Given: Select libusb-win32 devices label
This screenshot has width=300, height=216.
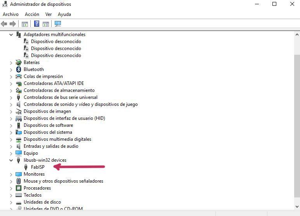Looking at the screenshot, I should tap(45, 160).
